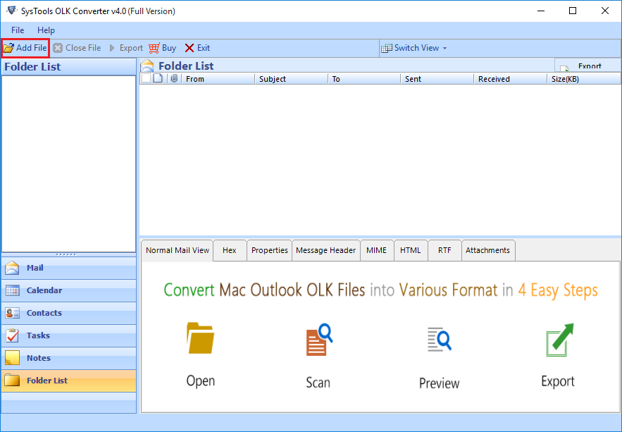
Task: Switch to the Normal Mail View tab
Action: click(x=178, y=250)
